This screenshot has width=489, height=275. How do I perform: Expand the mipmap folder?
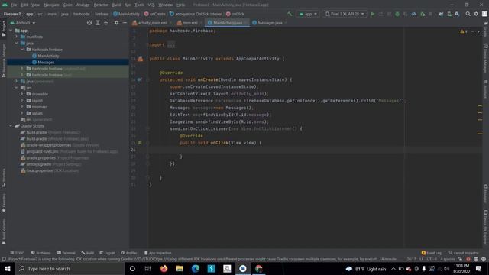(22, 107)
